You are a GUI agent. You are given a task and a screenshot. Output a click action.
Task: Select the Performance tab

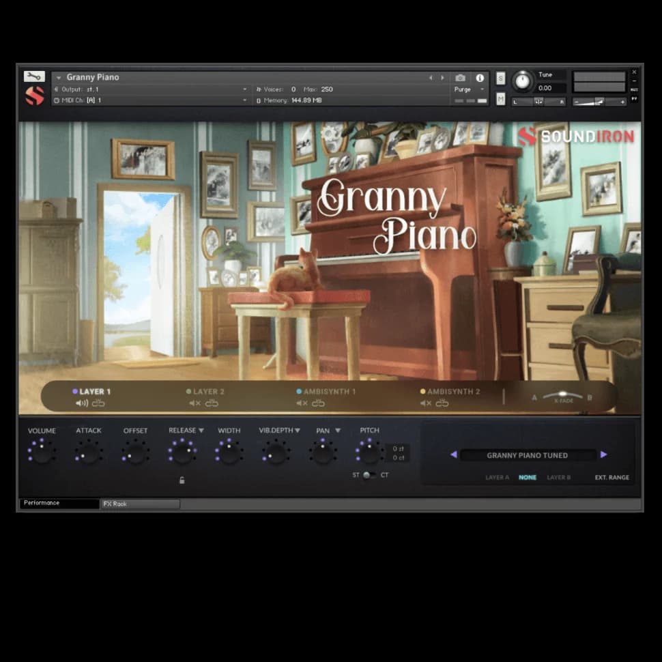click(42, 504)
